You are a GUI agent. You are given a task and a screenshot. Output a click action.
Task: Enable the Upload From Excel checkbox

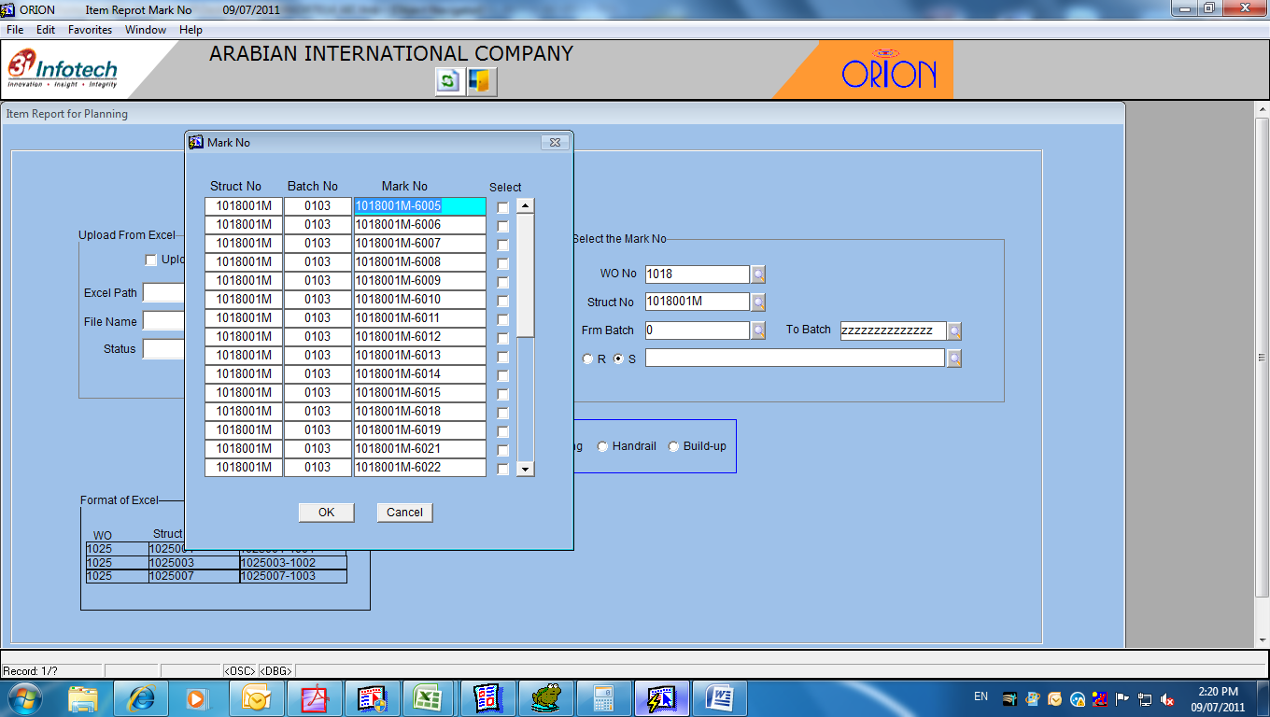(x=151, y=260)
